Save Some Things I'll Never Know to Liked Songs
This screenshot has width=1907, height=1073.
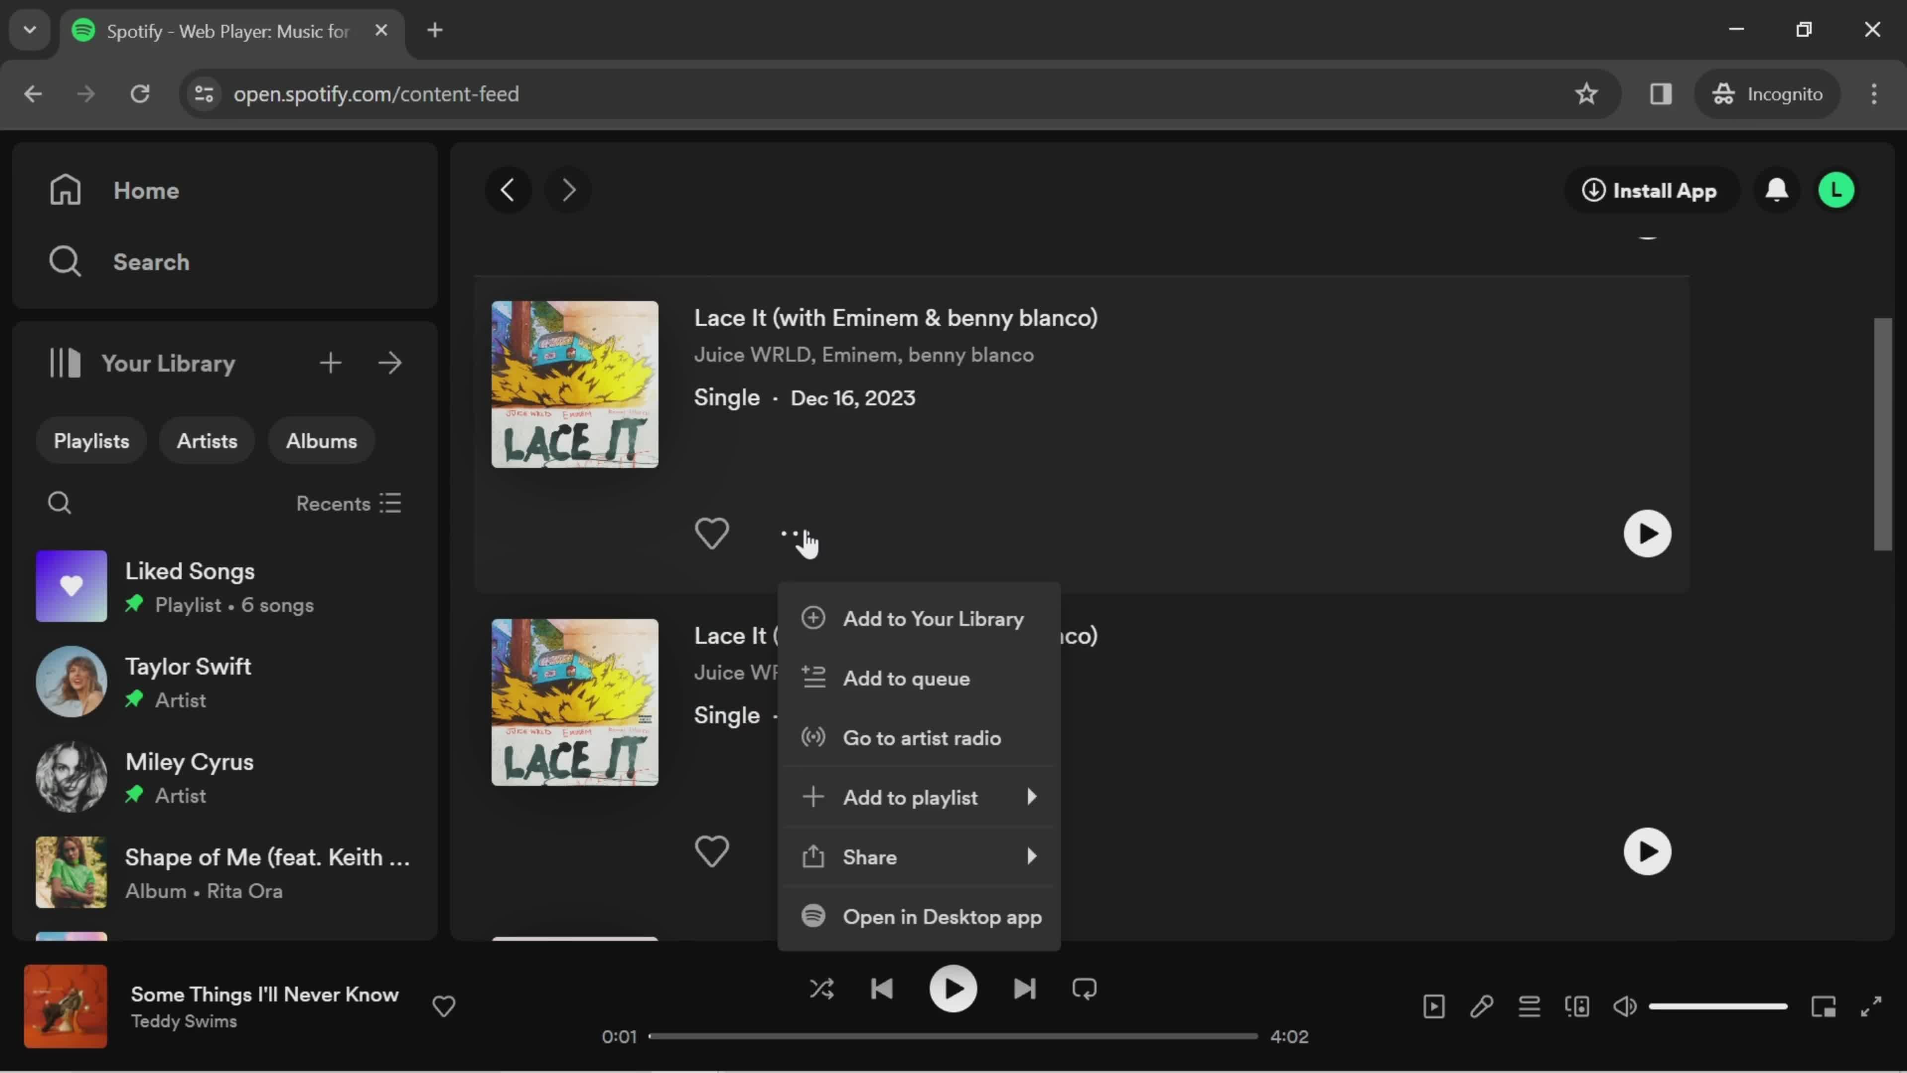click(x=443, y=1006)
